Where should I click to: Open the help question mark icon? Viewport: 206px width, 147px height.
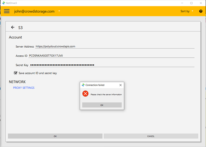pos(201,11)
